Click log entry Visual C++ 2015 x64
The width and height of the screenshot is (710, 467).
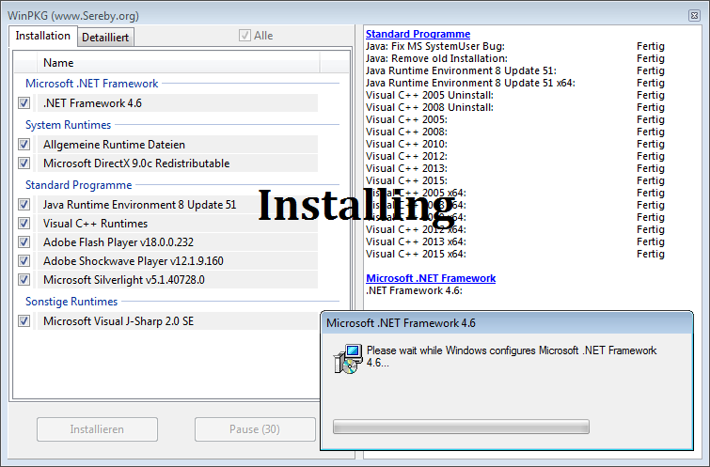[x=416, y=254]
